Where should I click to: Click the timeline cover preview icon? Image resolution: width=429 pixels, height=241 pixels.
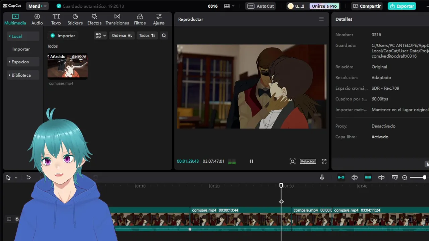pyautogui.click(x=395, y=177)
